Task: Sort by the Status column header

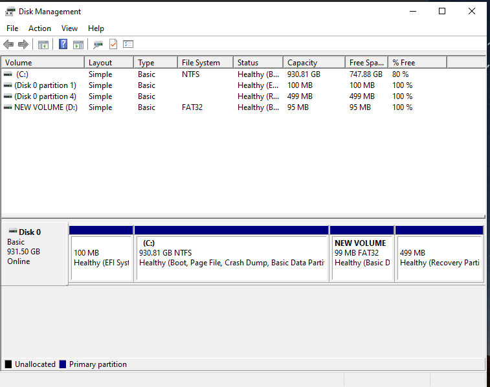Action: click(258, 63)
